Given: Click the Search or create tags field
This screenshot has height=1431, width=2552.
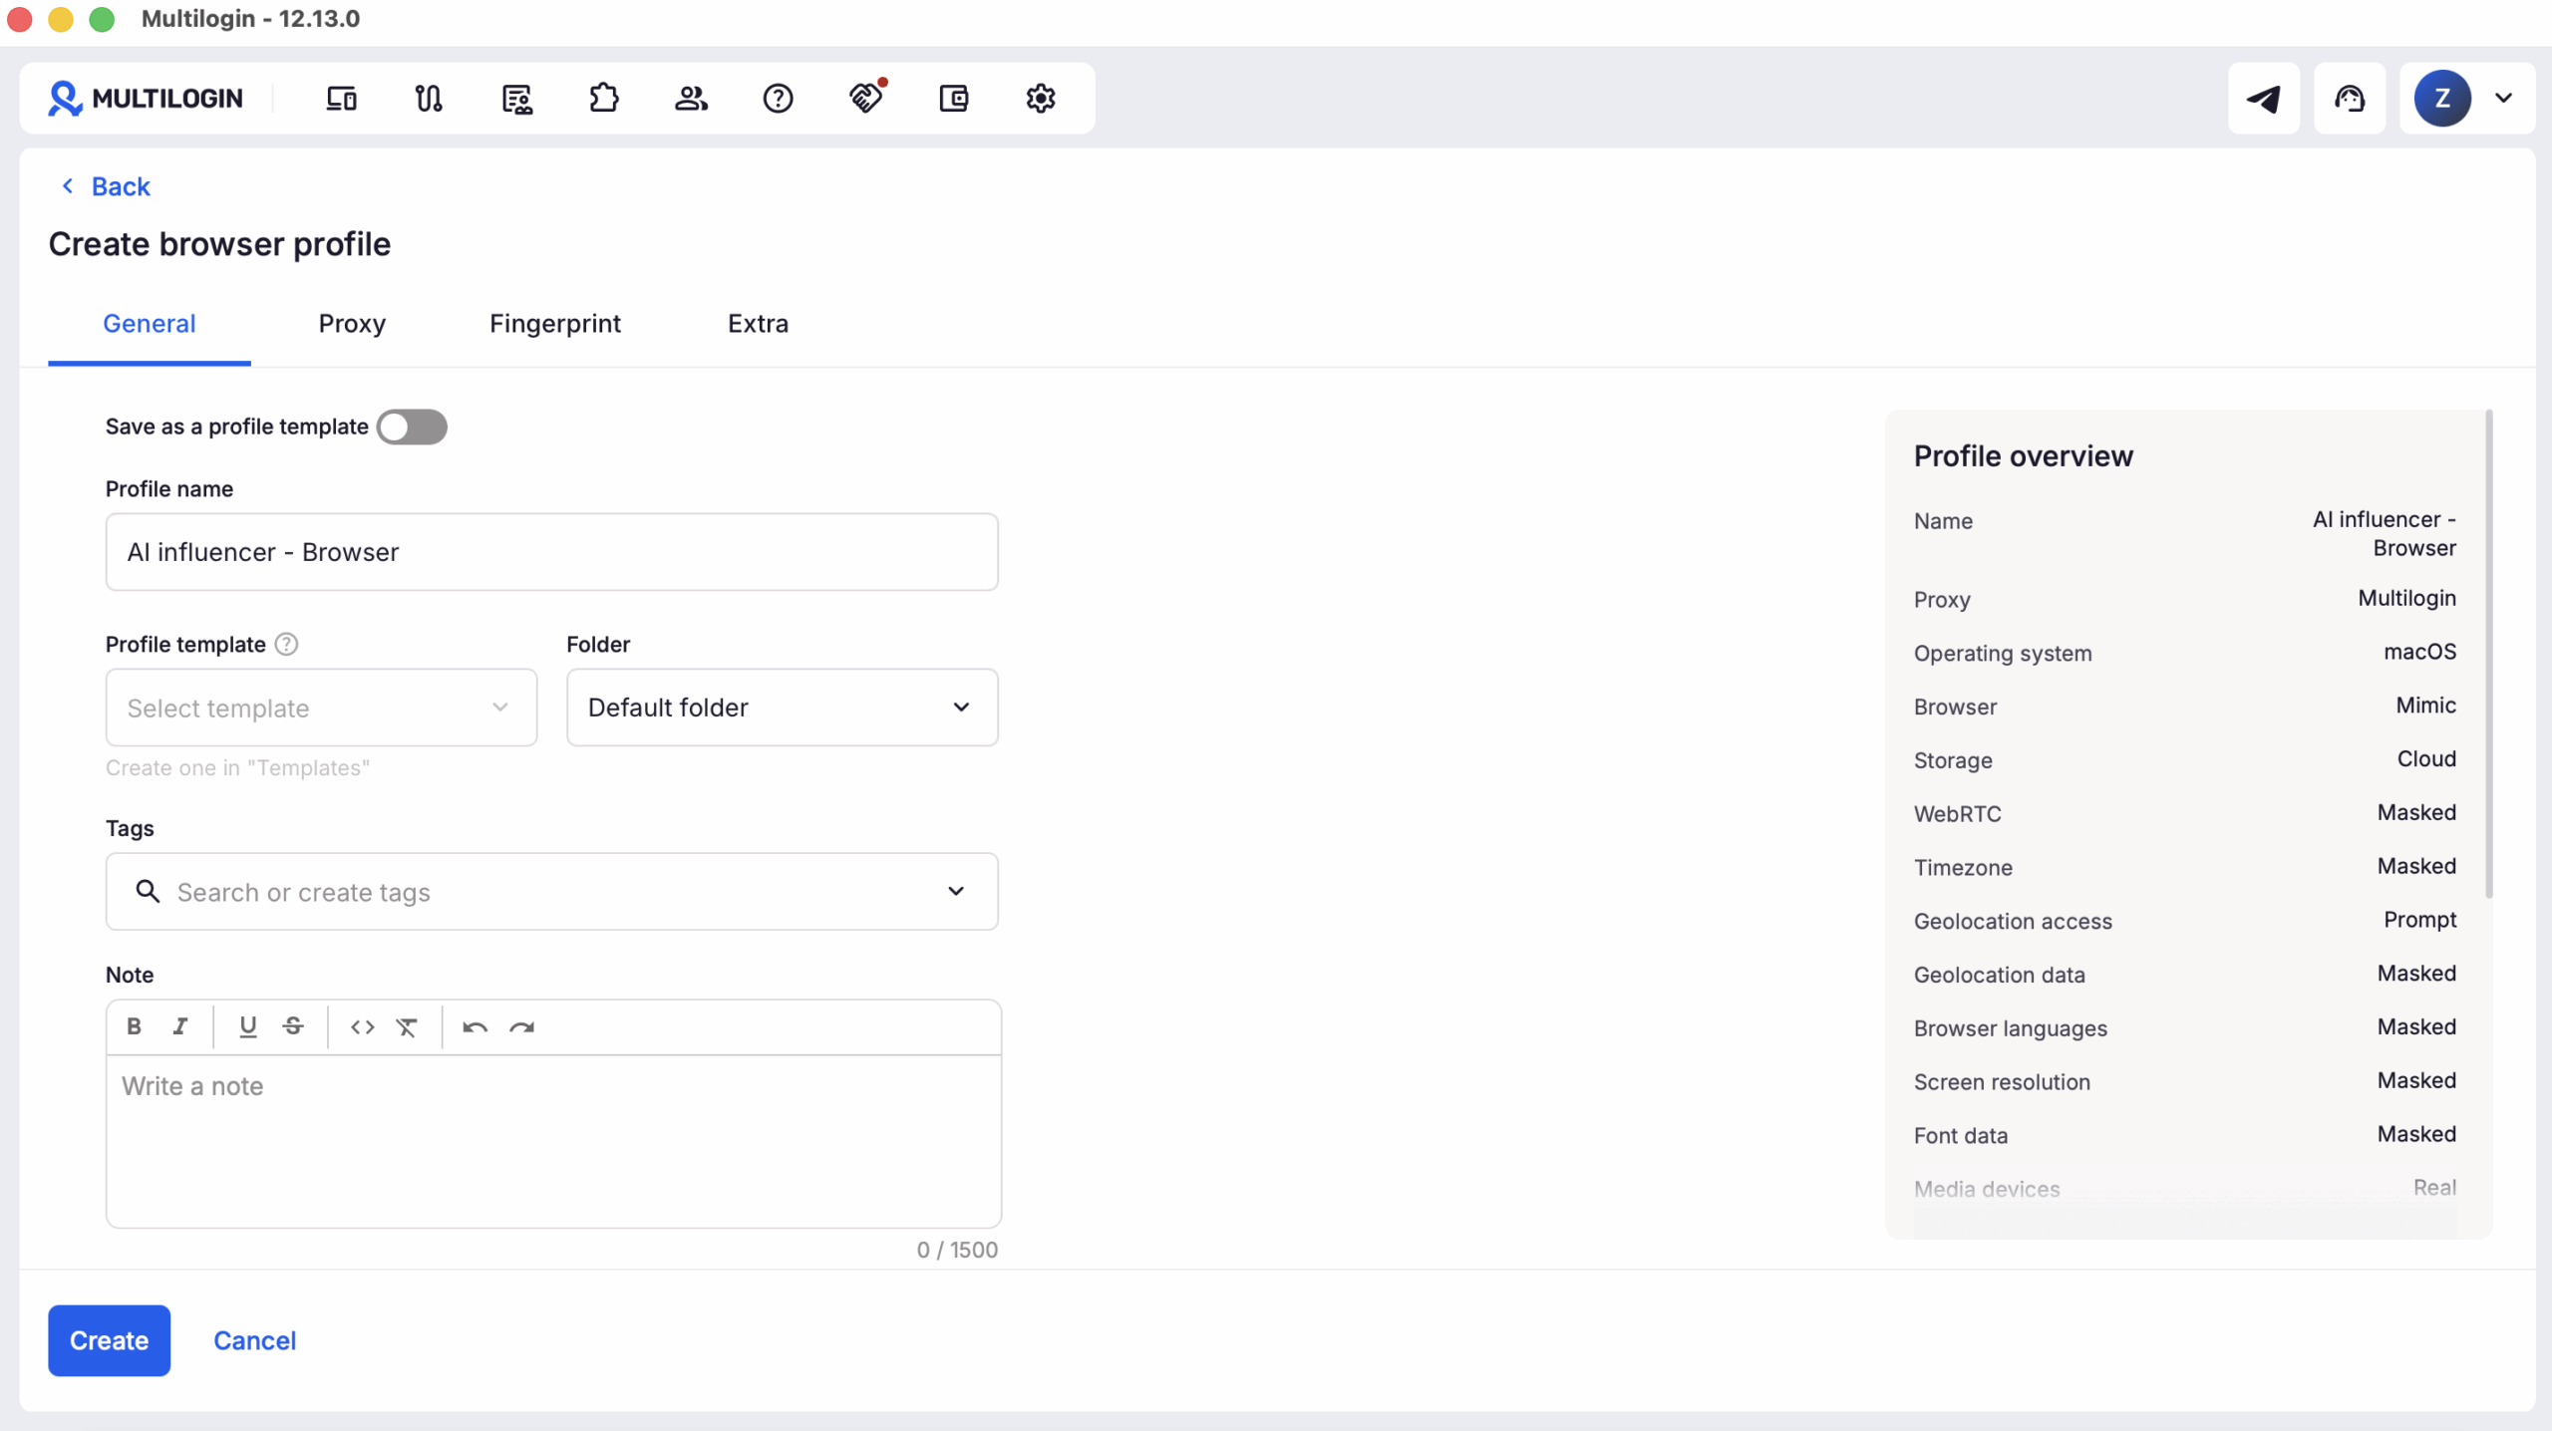Looking at the screenshot, I should [x=551, y=892].
